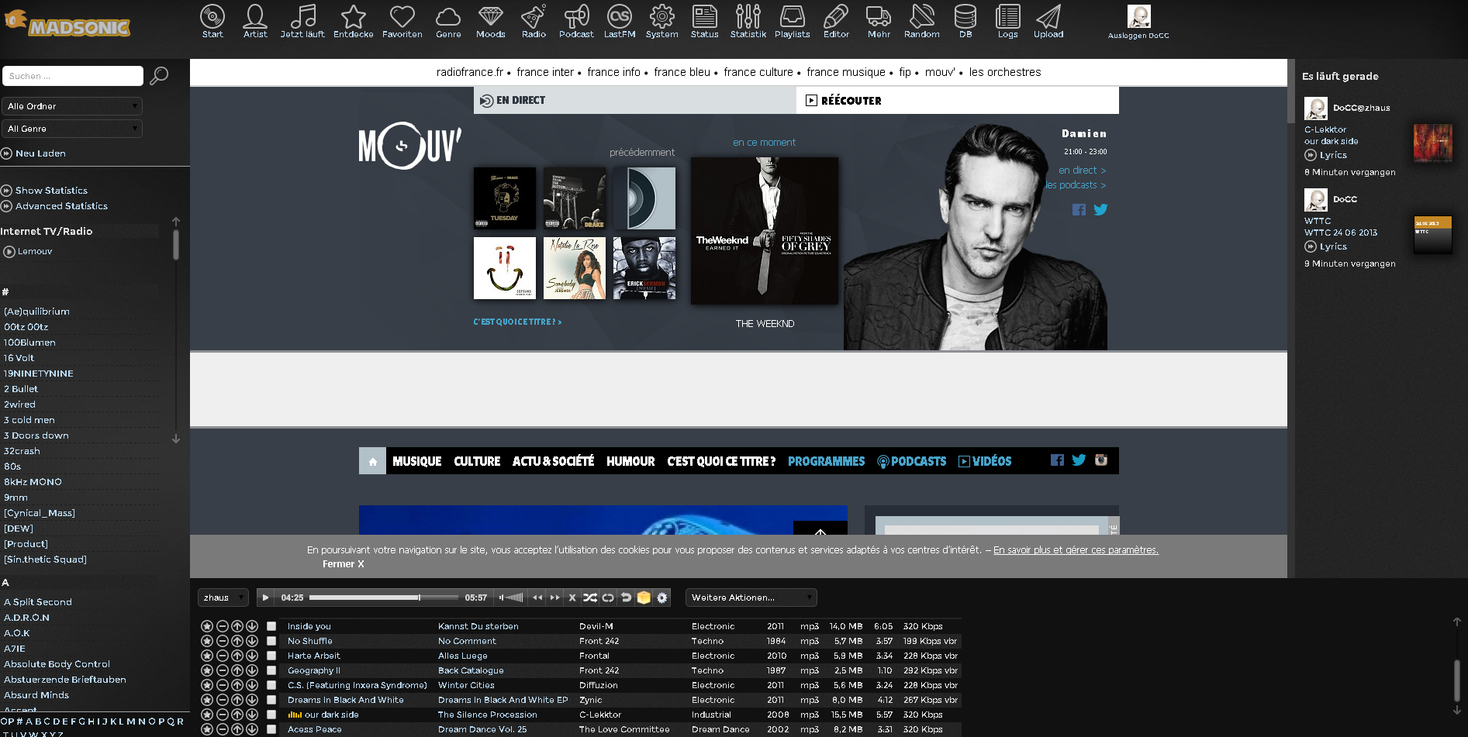The width and height of the screenshot is (1468, 737).
Task: Tick the checkbox beside 'Harte Arbeit'
Action: 271,656
